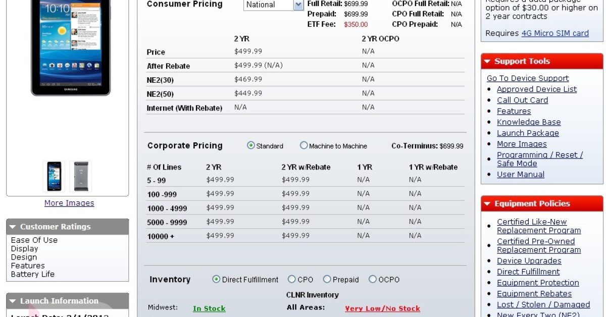606x317 pixels.
Task: Collapse the Launch Information section arrow
Action: pyautogui.click(x=13, y=301)
